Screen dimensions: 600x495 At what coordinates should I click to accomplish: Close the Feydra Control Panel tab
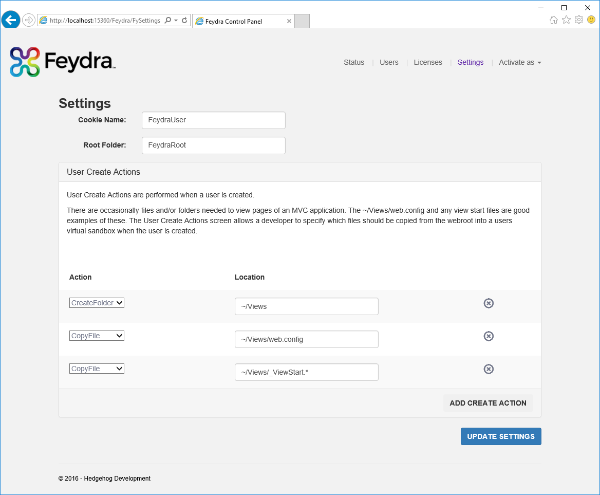289,21
